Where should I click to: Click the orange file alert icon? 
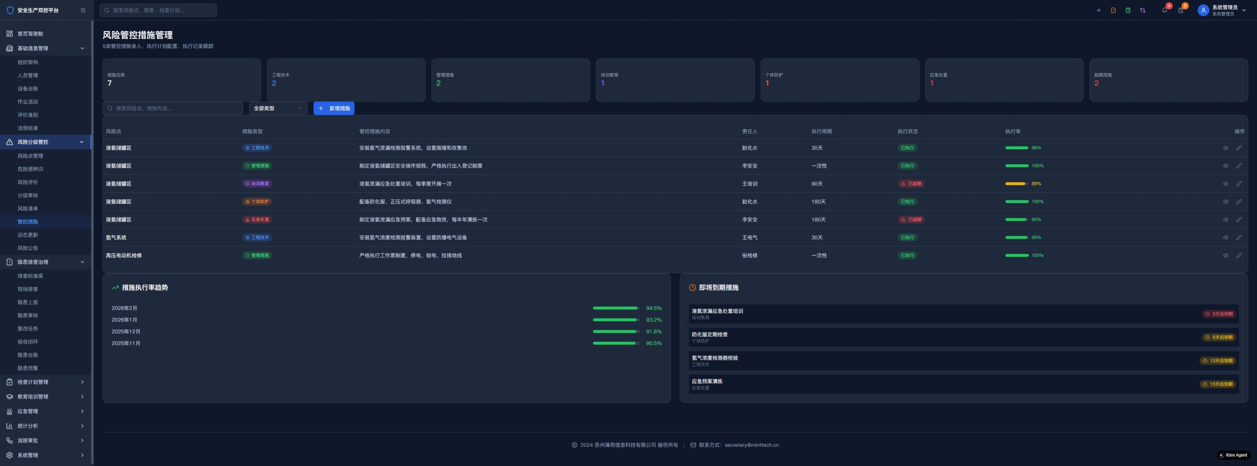pos(1113,10)
